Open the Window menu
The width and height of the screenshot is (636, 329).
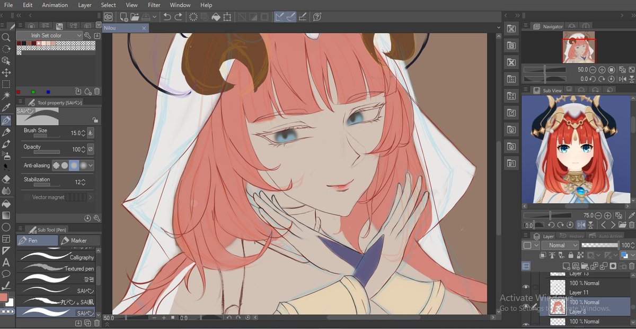180,5
